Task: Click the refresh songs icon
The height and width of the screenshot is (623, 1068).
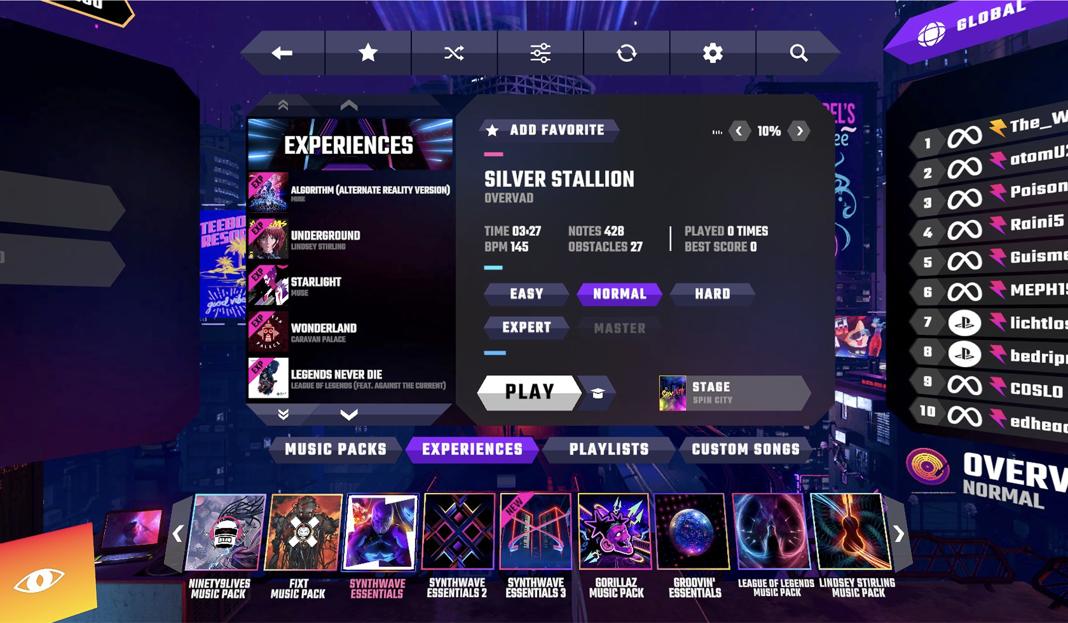Action: (x=627, y=53)
